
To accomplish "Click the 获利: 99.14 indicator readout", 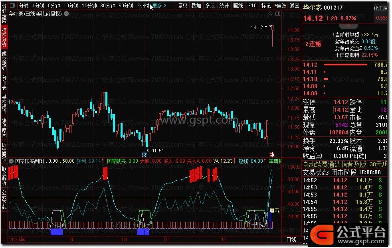I will (90, 161).
